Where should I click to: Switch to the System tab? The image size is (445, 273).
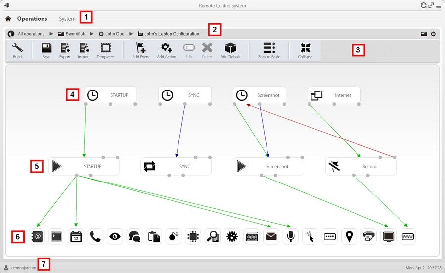coord(67,19)
